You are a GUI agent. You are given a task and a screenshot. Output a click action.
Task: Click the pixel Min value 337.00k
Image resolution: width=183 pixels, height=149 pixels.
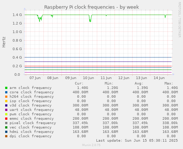pos(110,123)
